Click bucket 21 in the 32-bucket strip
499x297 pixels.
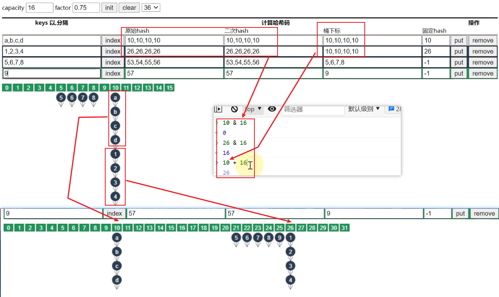pyautogui.click(x=236, y=228)
